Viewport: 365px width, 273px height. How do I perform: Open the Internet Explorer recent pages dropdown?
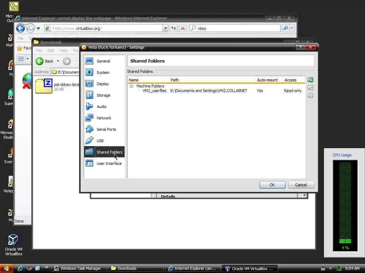38,28
